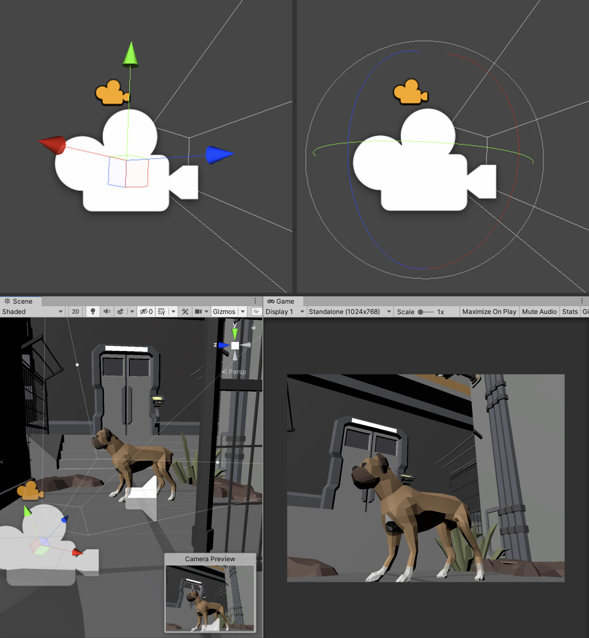This screenshot has width=589, height=638.
Task: Click the scene camera settings icon
Action: (198, 311)
